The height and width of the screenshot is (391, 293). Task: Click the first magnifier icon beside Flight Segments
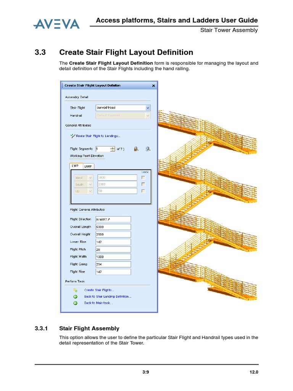click(x=136, y=149)
